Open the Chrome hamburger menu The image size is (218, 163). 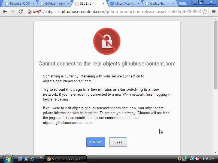click(214, 12)
